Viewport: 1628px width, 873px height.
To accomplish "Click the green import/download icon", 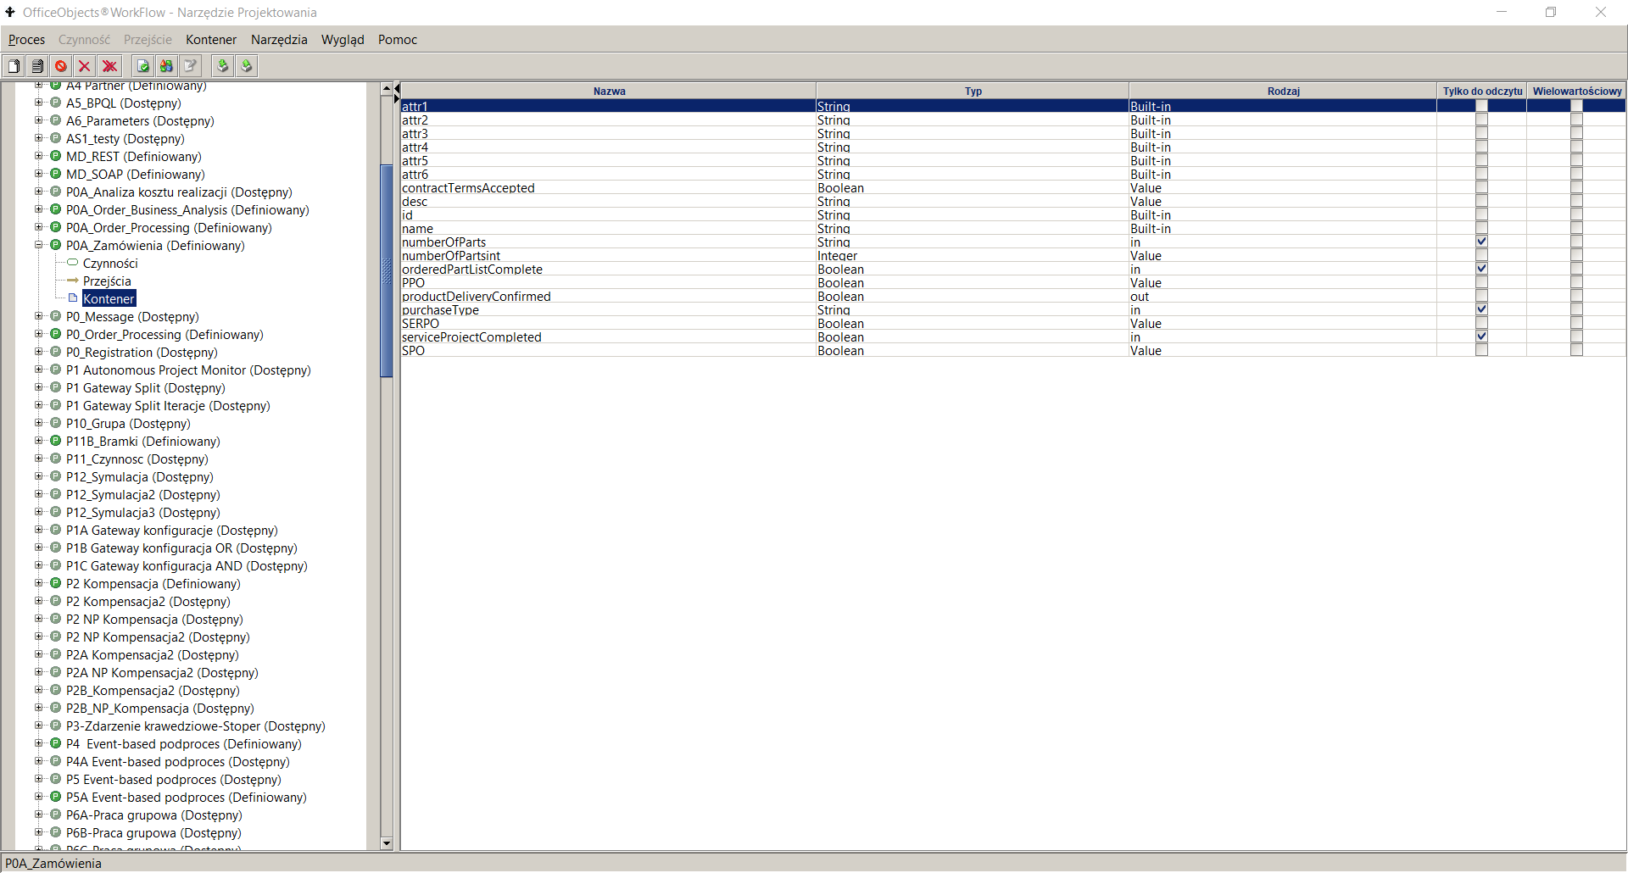I will tap(222, 65).
